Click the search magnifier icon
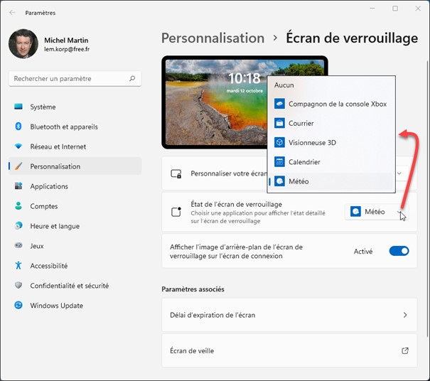The height and width of the screenshot is (381, 430). (x=132, y=78)
